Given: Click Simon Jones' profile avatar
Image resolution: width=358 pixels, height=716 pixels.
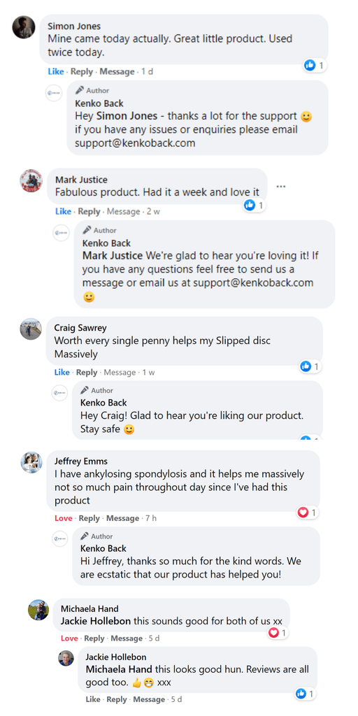Looking at the screenshot, I should point(24,27).
